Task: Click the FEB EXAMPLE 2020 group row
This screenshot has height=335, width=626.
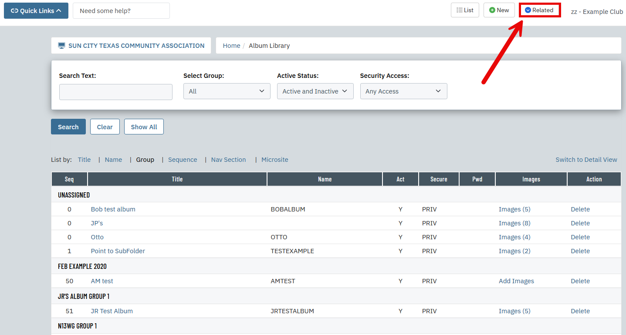Action: pyautogui.click(x=336, y=266)
